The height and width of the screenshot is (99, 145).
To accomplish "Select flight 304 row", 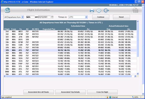I will tap(70, 61).
